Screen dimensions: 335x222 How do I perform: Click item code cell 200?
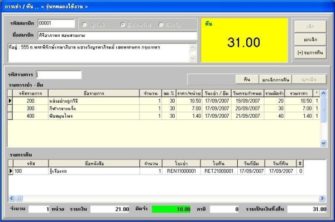click(30, 101)
